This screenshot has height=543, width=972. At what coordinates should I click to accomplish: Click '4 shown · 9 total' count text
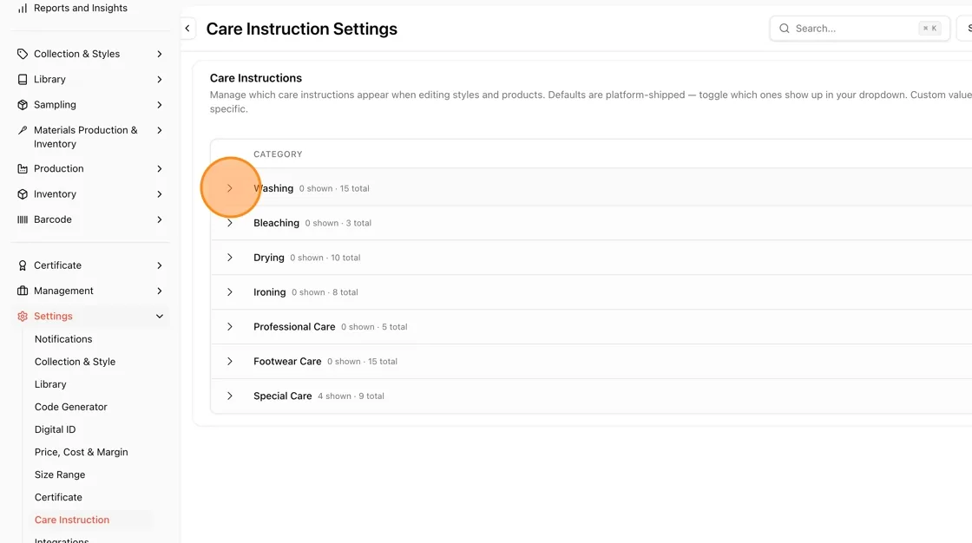coord(351,396)
